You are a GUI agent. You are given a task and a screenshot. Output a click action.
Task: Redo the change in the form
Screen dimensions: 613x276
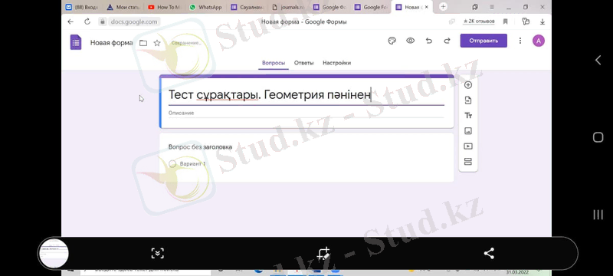(x=447, y=41)
